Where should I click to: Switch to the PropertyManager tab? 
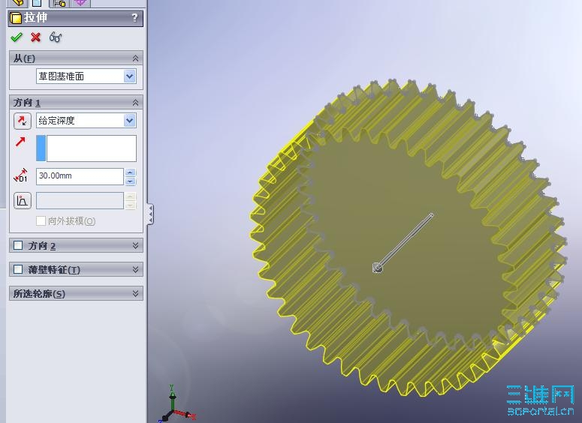pyautogui.click(x=37, y=3)
